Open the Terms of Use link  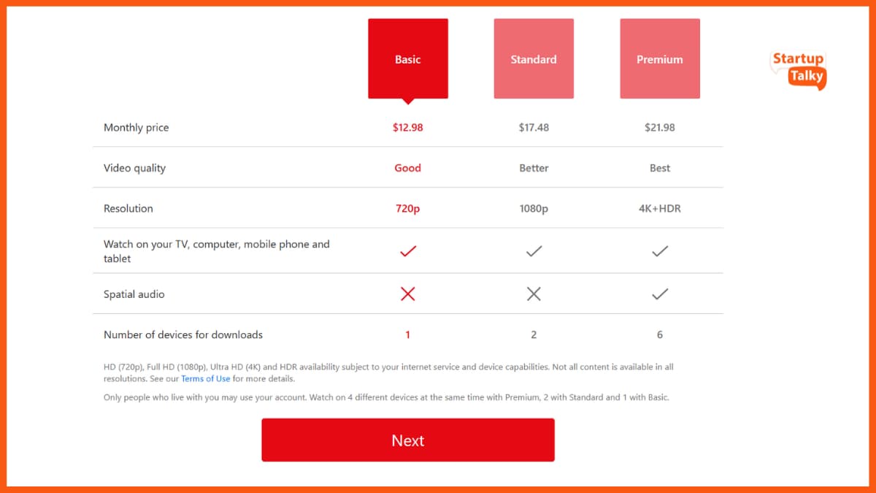[x=205, y=379]
